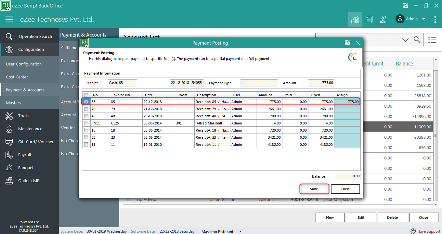The width and height of the screenshot is (442, 234).
Task: Open Banquet icon in sidebar
Action: pos(9,168)
